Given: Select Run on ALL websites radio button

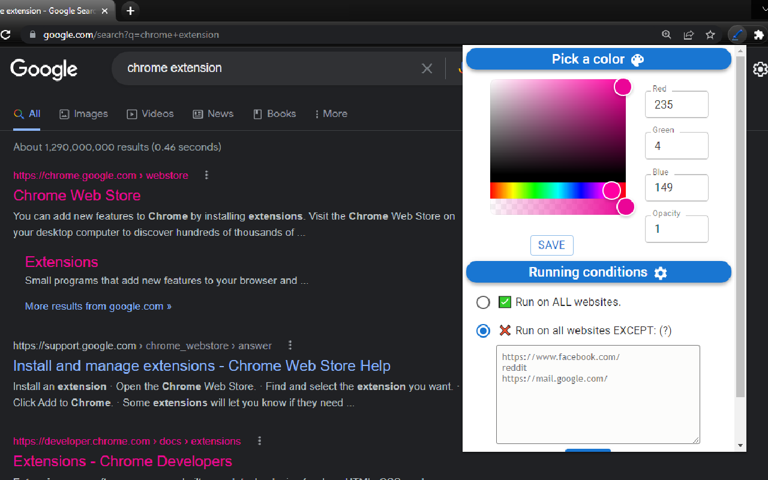Looking at the screenshot, I should 483,302.
